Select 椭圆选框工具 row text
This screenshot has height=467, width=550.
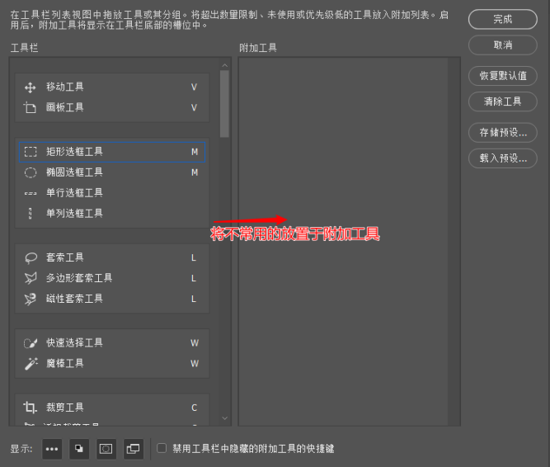click(74, 172)
